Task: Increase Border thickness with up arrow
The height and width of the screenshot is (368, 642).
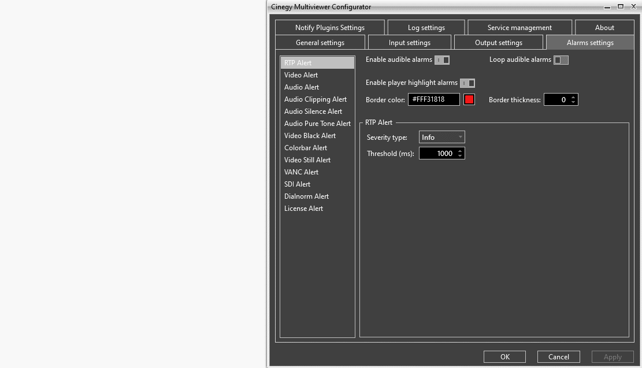Action: 573,98
